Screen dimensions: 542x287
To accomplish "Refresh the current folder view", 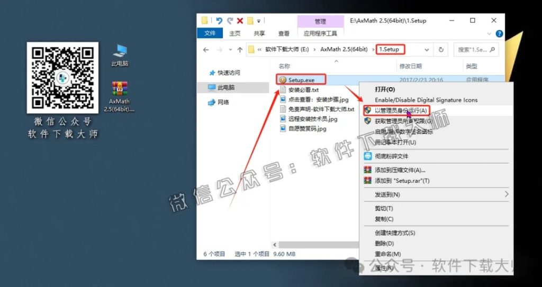I will pyautogui.click(x=441, y=50).
